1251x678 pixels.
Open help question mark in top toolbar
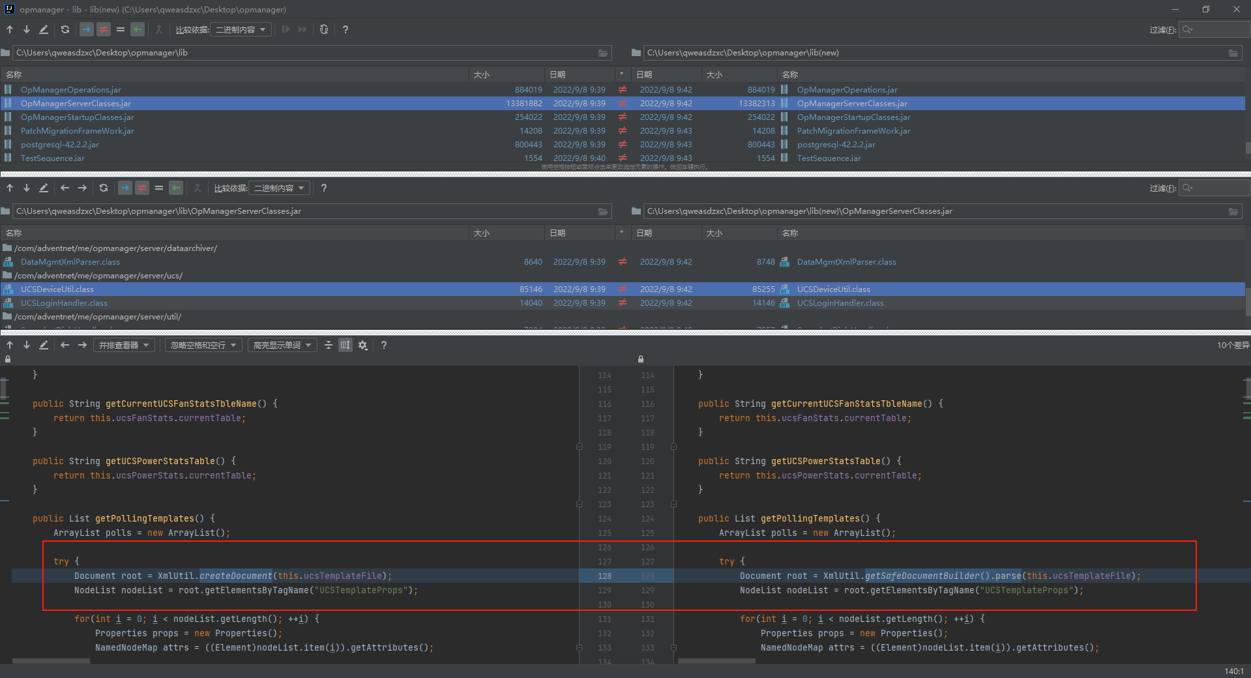[346, 29]
